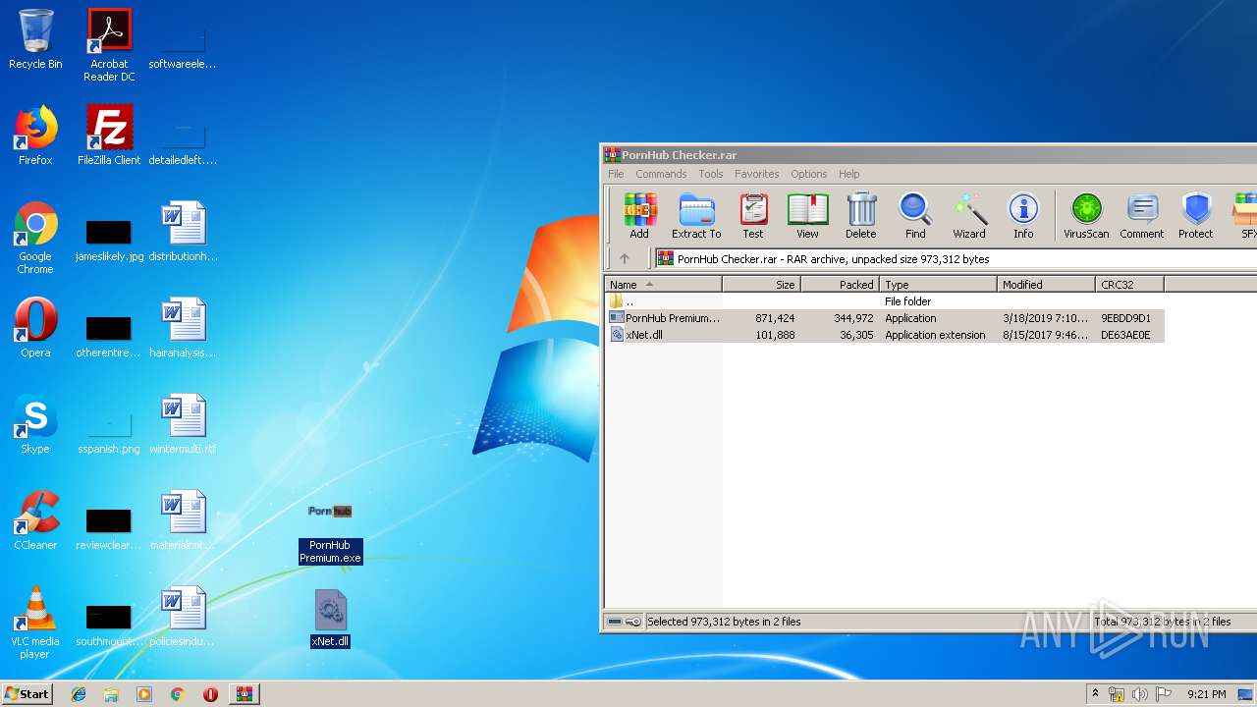Viewport: 1257px width, 707px height.
Task: Click the drive/key status bar icon
Action: point(625,622)
